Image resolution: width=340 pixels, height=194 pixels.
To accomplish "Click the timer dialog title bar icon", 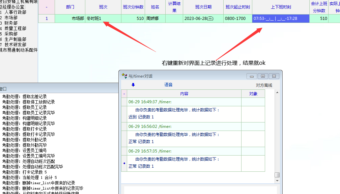I will coord(124,76).
